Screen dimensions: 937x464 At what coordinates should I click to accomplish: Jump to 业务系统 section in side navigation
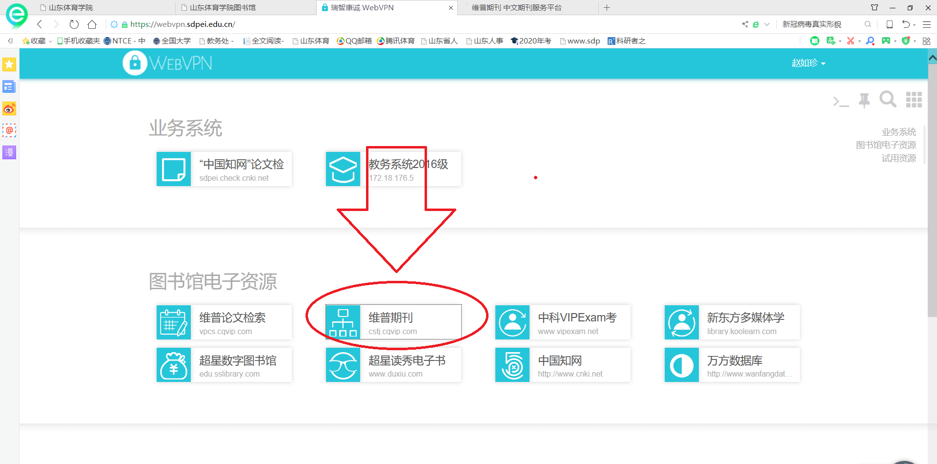pyautogui.click(x=898, y=132)
